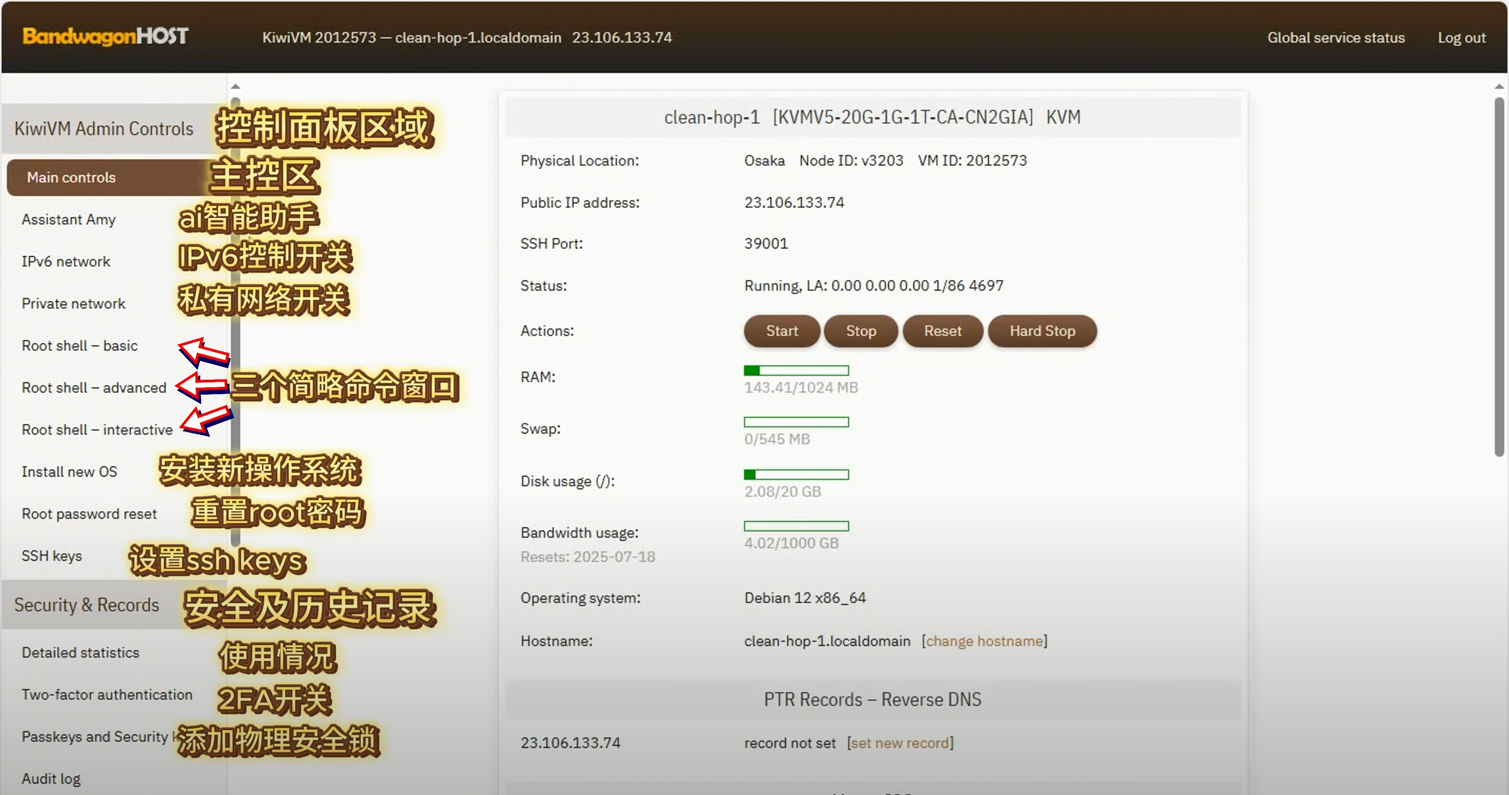Click set new record link
Image resolution: width=1509 pixels, height=795 pixels.
(900, 743)
